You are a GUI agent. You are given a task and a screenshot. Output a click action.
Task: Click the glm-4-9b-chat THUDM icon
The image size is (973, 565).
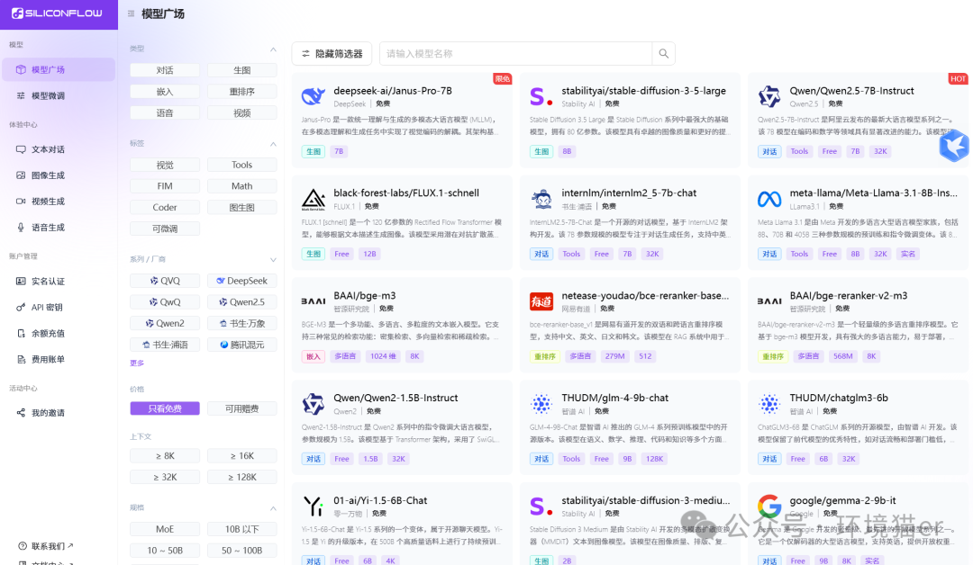pos(541,404)
